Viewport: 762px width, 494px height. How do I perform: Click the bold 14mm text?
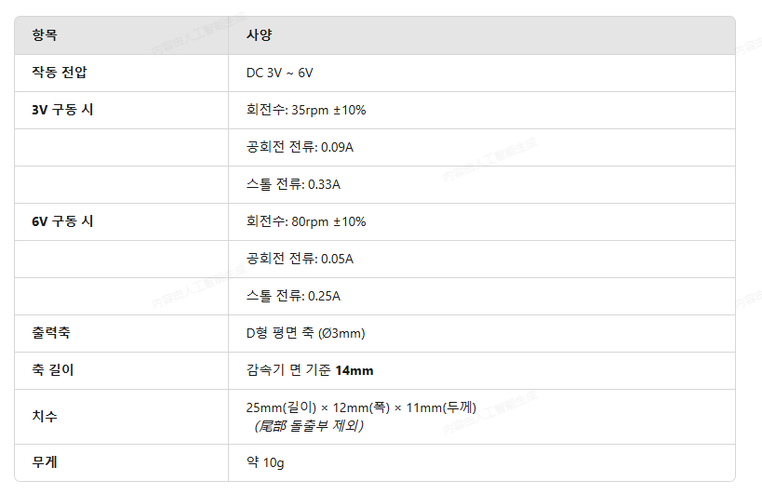(354, 370)
